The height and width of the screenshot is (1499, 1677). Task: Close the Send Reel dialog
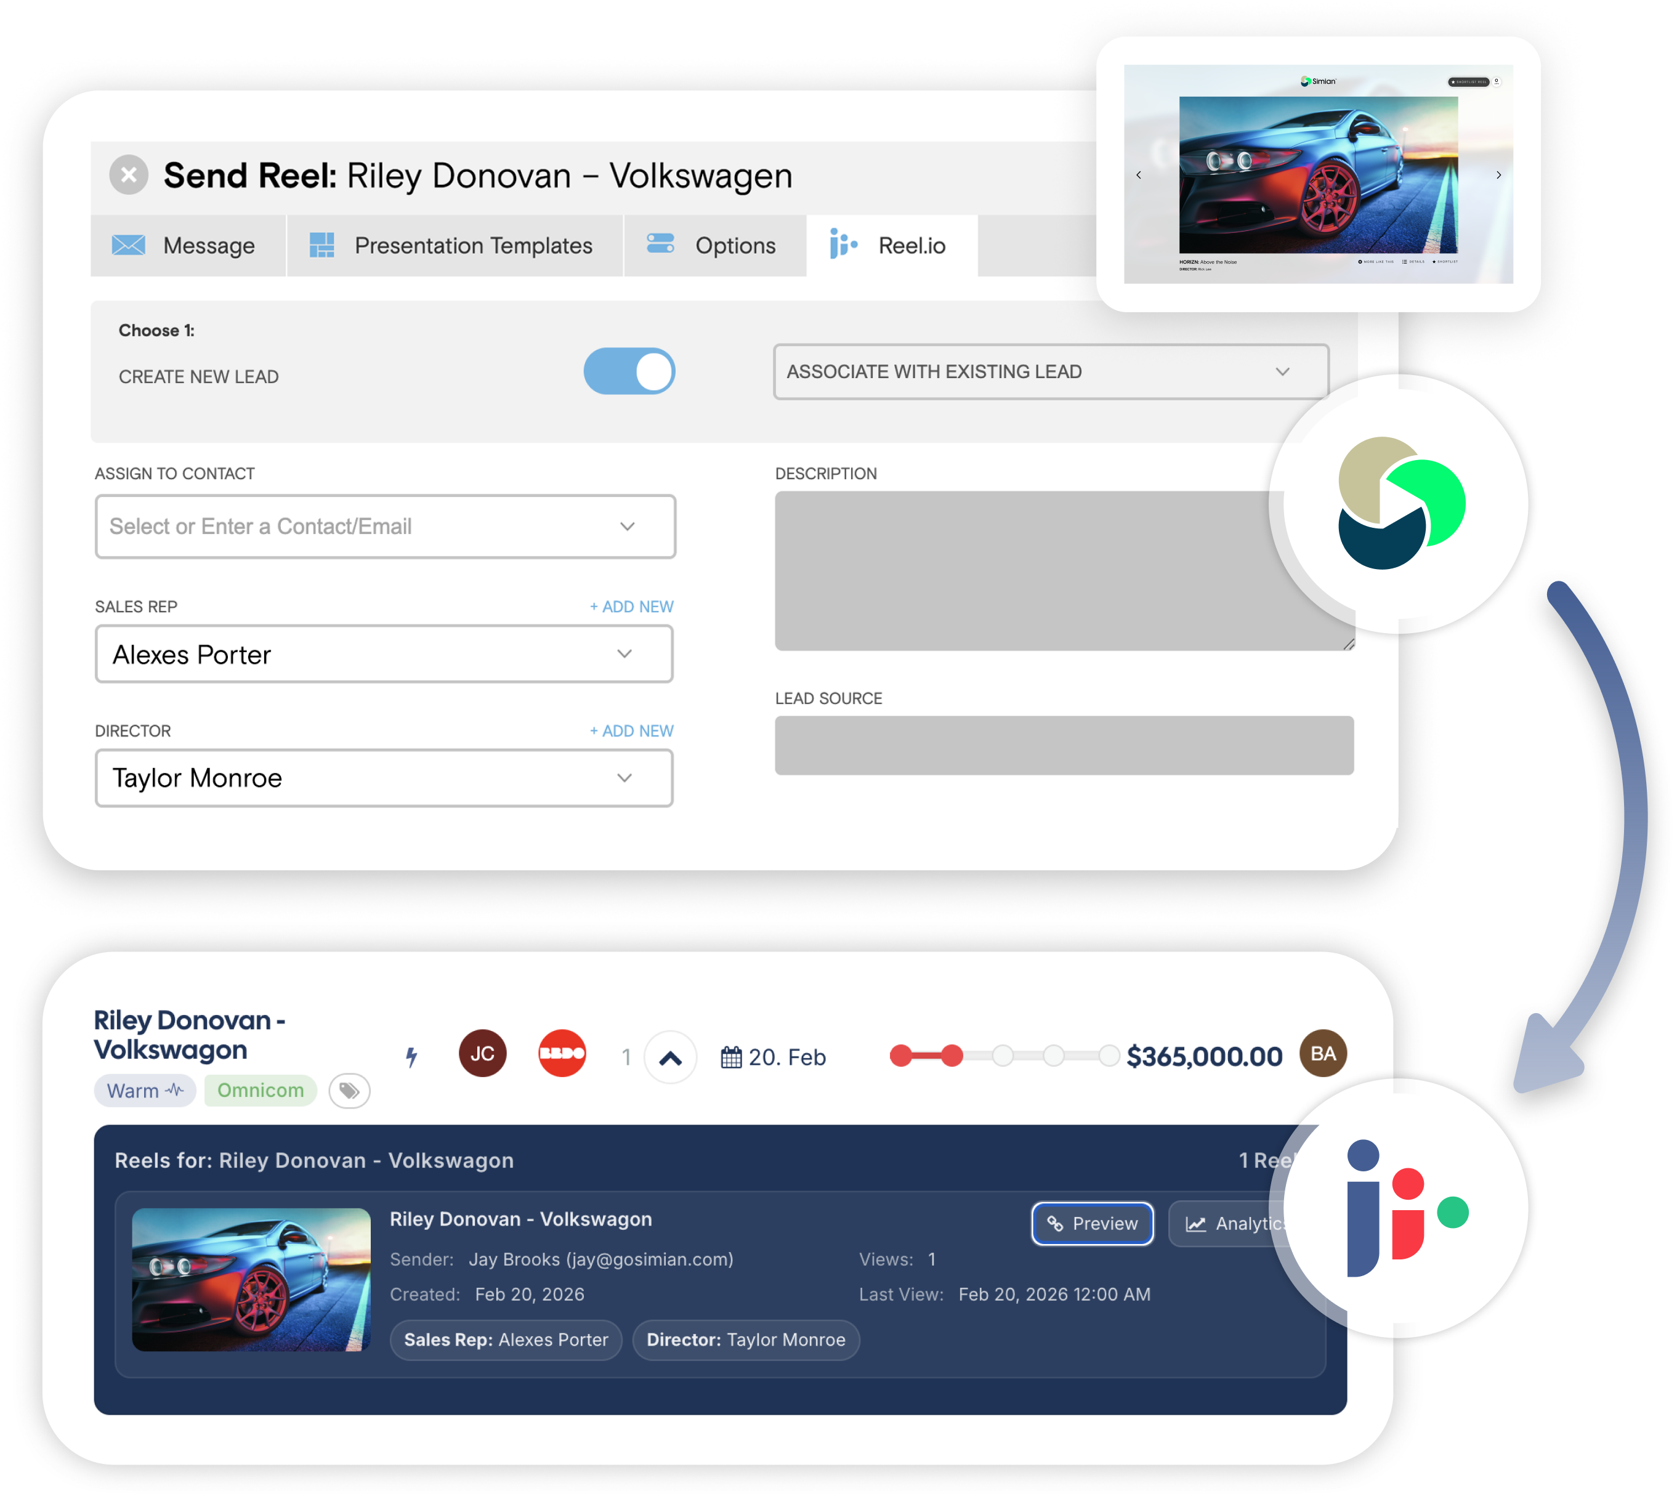point(129,175)
